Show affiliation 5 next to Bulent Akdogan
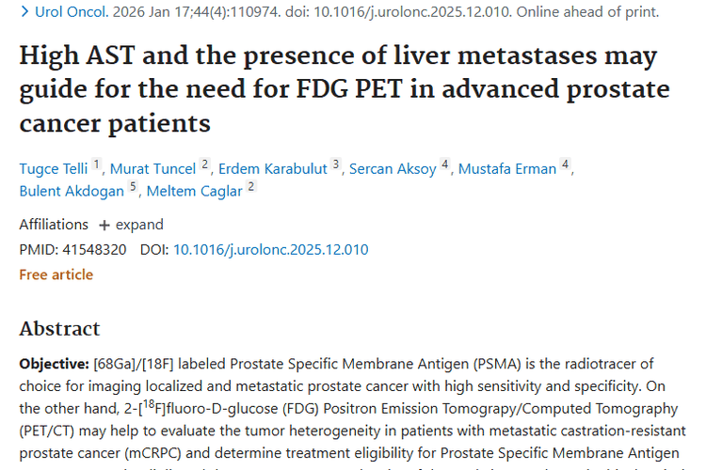The image size is (706, 470). [133, 187]
